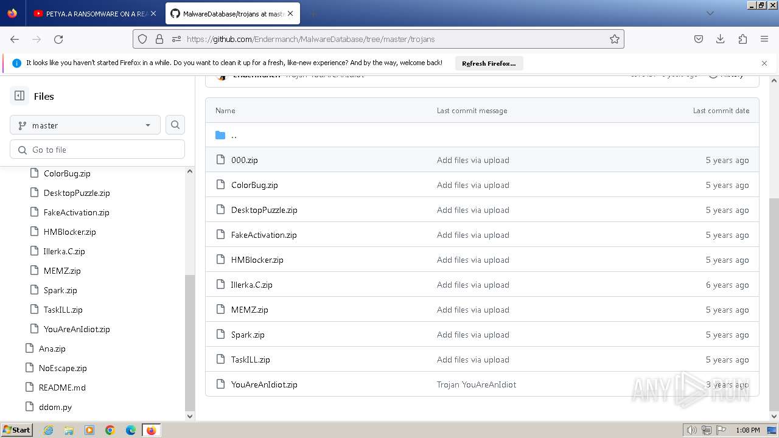Image resolution: width=779 pixels, height=438 pixels.
Task: Open README.md in the sidebar tree
Action: (62, 388)
